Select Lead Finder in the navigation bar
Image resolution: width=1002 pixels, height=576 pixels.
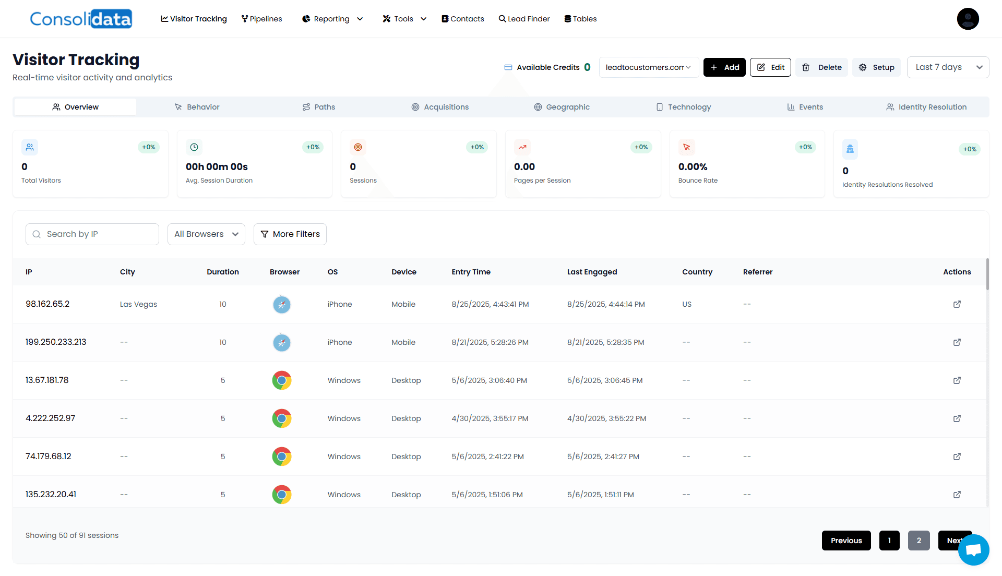tap(524, 19)
